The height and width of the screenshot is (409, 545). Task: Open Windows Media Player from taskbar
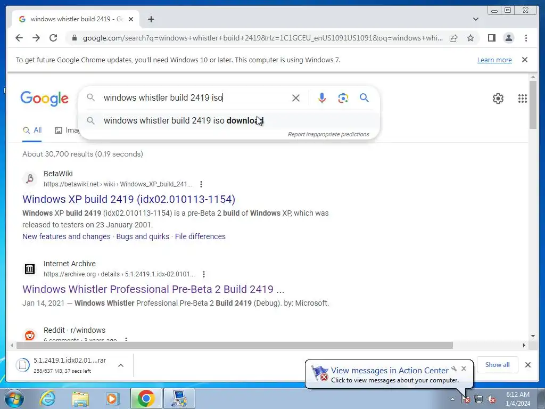click(x=113, y=398)
